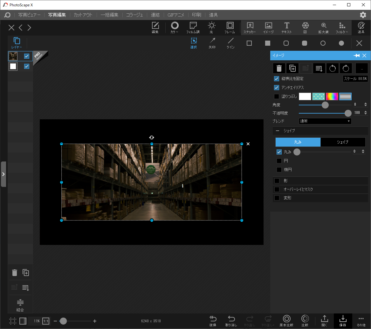
Task: Switch to the カットアウト tab
Action: coord(83,15)
